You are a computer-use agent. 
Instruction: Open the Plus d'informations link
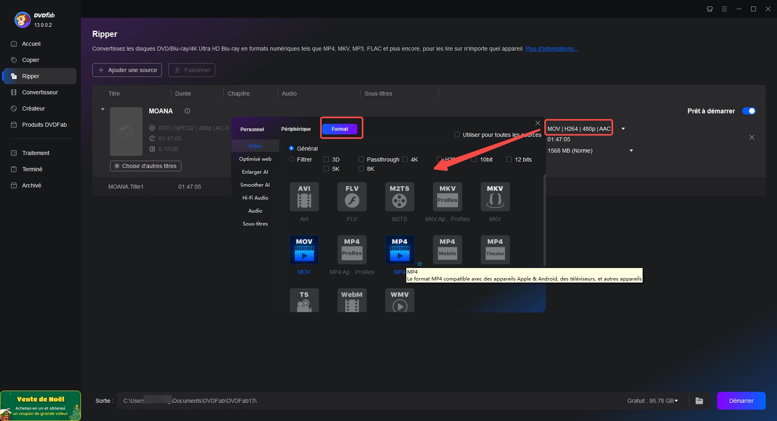tap(552, 49)
